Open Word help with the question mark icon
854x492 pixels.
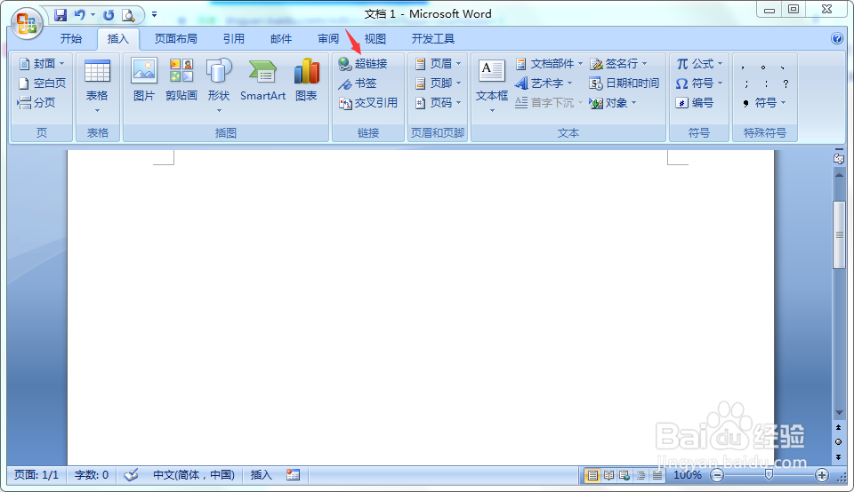click(x=837, y=38)
